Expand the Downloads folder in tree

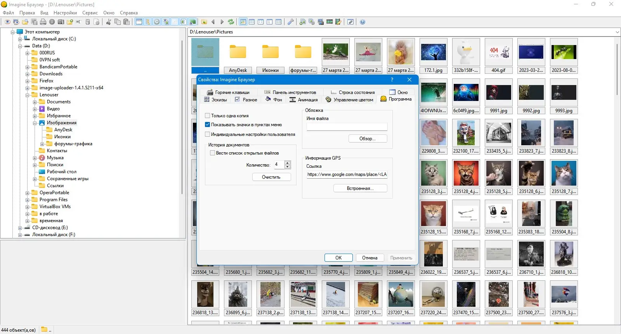click(28, 74)
